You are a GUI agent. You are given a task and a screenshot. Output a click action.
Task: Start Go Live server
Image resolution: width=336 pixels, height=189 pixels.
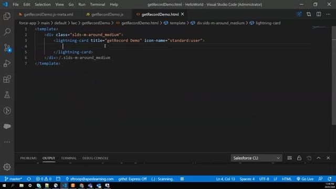coord(305,179)
